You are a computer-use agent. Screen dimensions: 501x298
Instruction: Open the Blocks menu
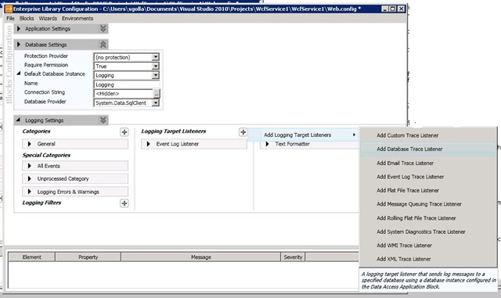[27, 19]
